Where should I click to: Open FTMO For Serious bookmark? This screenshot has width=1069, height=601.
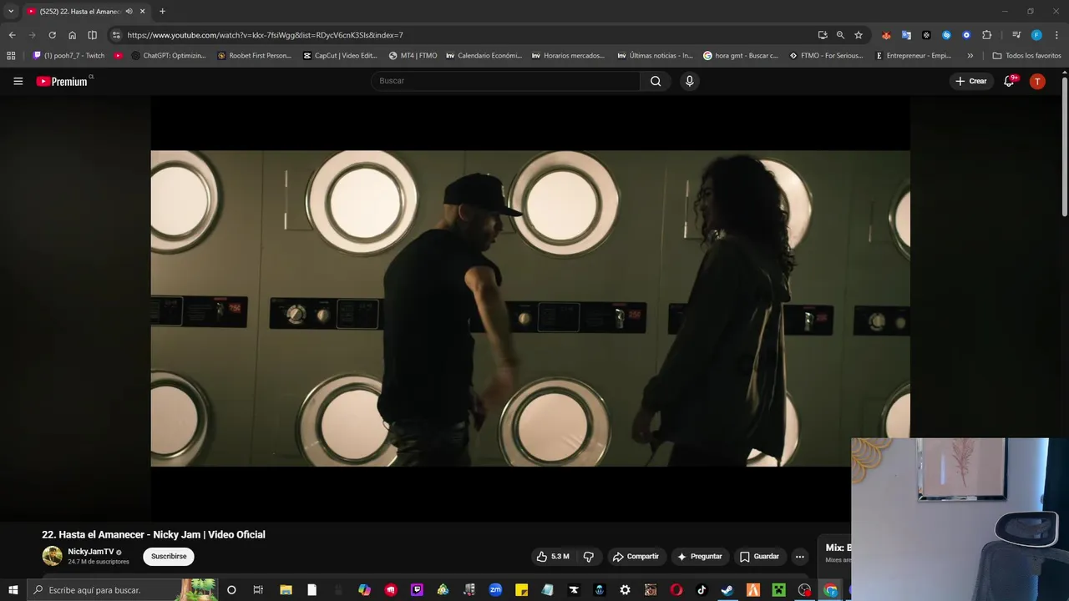(826, 56)
